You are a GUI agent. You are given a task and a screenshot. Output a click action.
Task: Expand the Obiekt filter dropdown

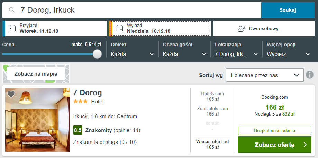(x=133, y=54)
